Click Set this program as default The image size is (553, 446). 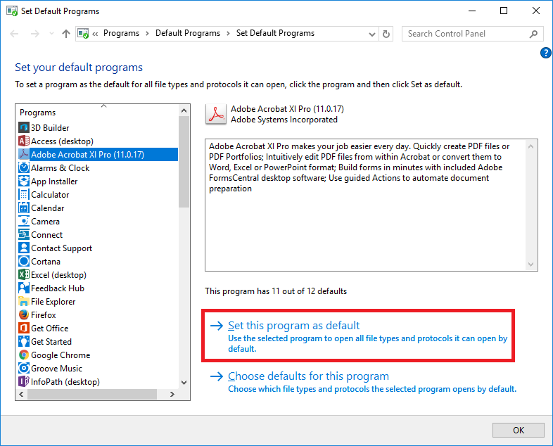294,325
